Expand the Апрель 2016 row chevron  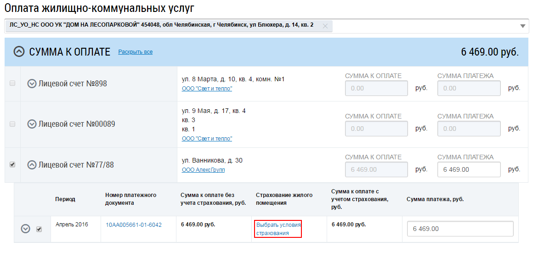click(26, 229)
